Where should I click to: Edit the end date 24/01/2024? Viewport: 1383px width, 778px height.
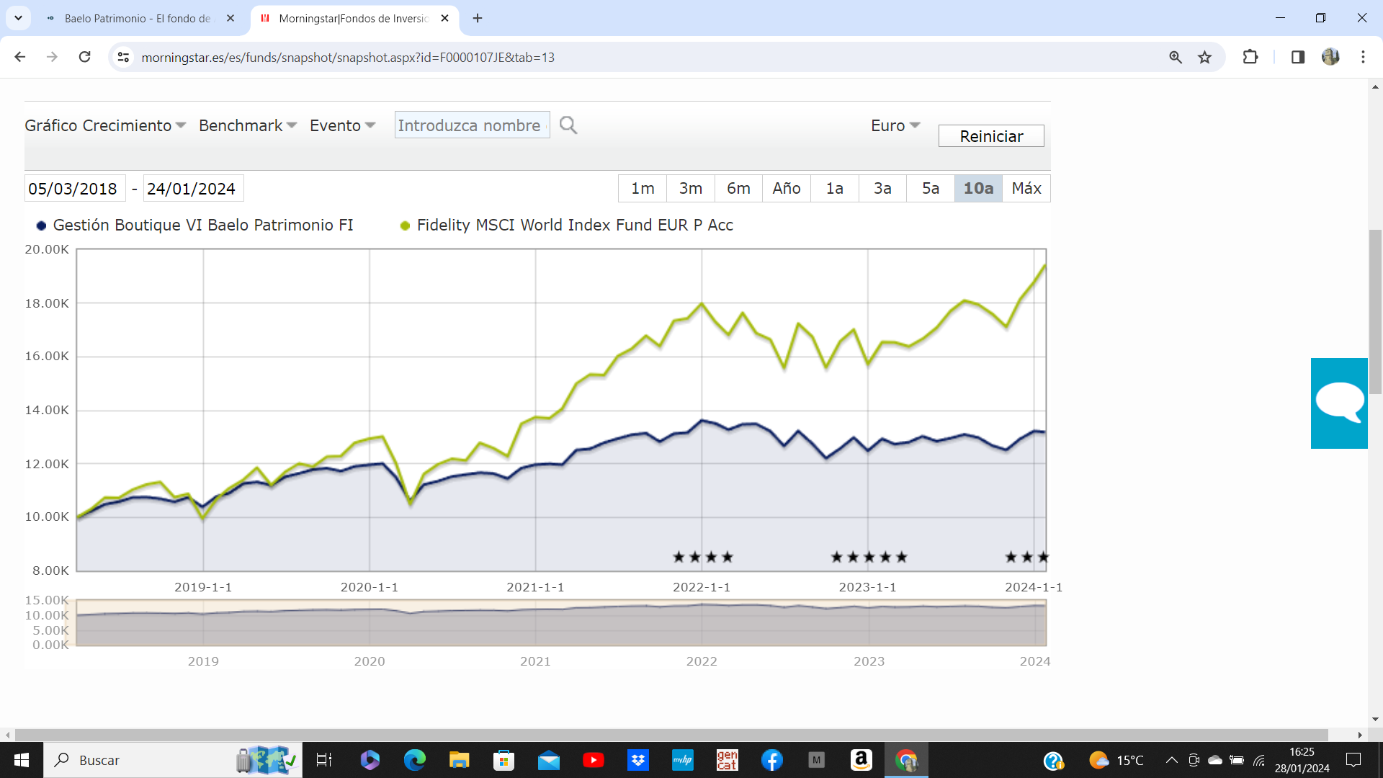[x=193, y=189]
